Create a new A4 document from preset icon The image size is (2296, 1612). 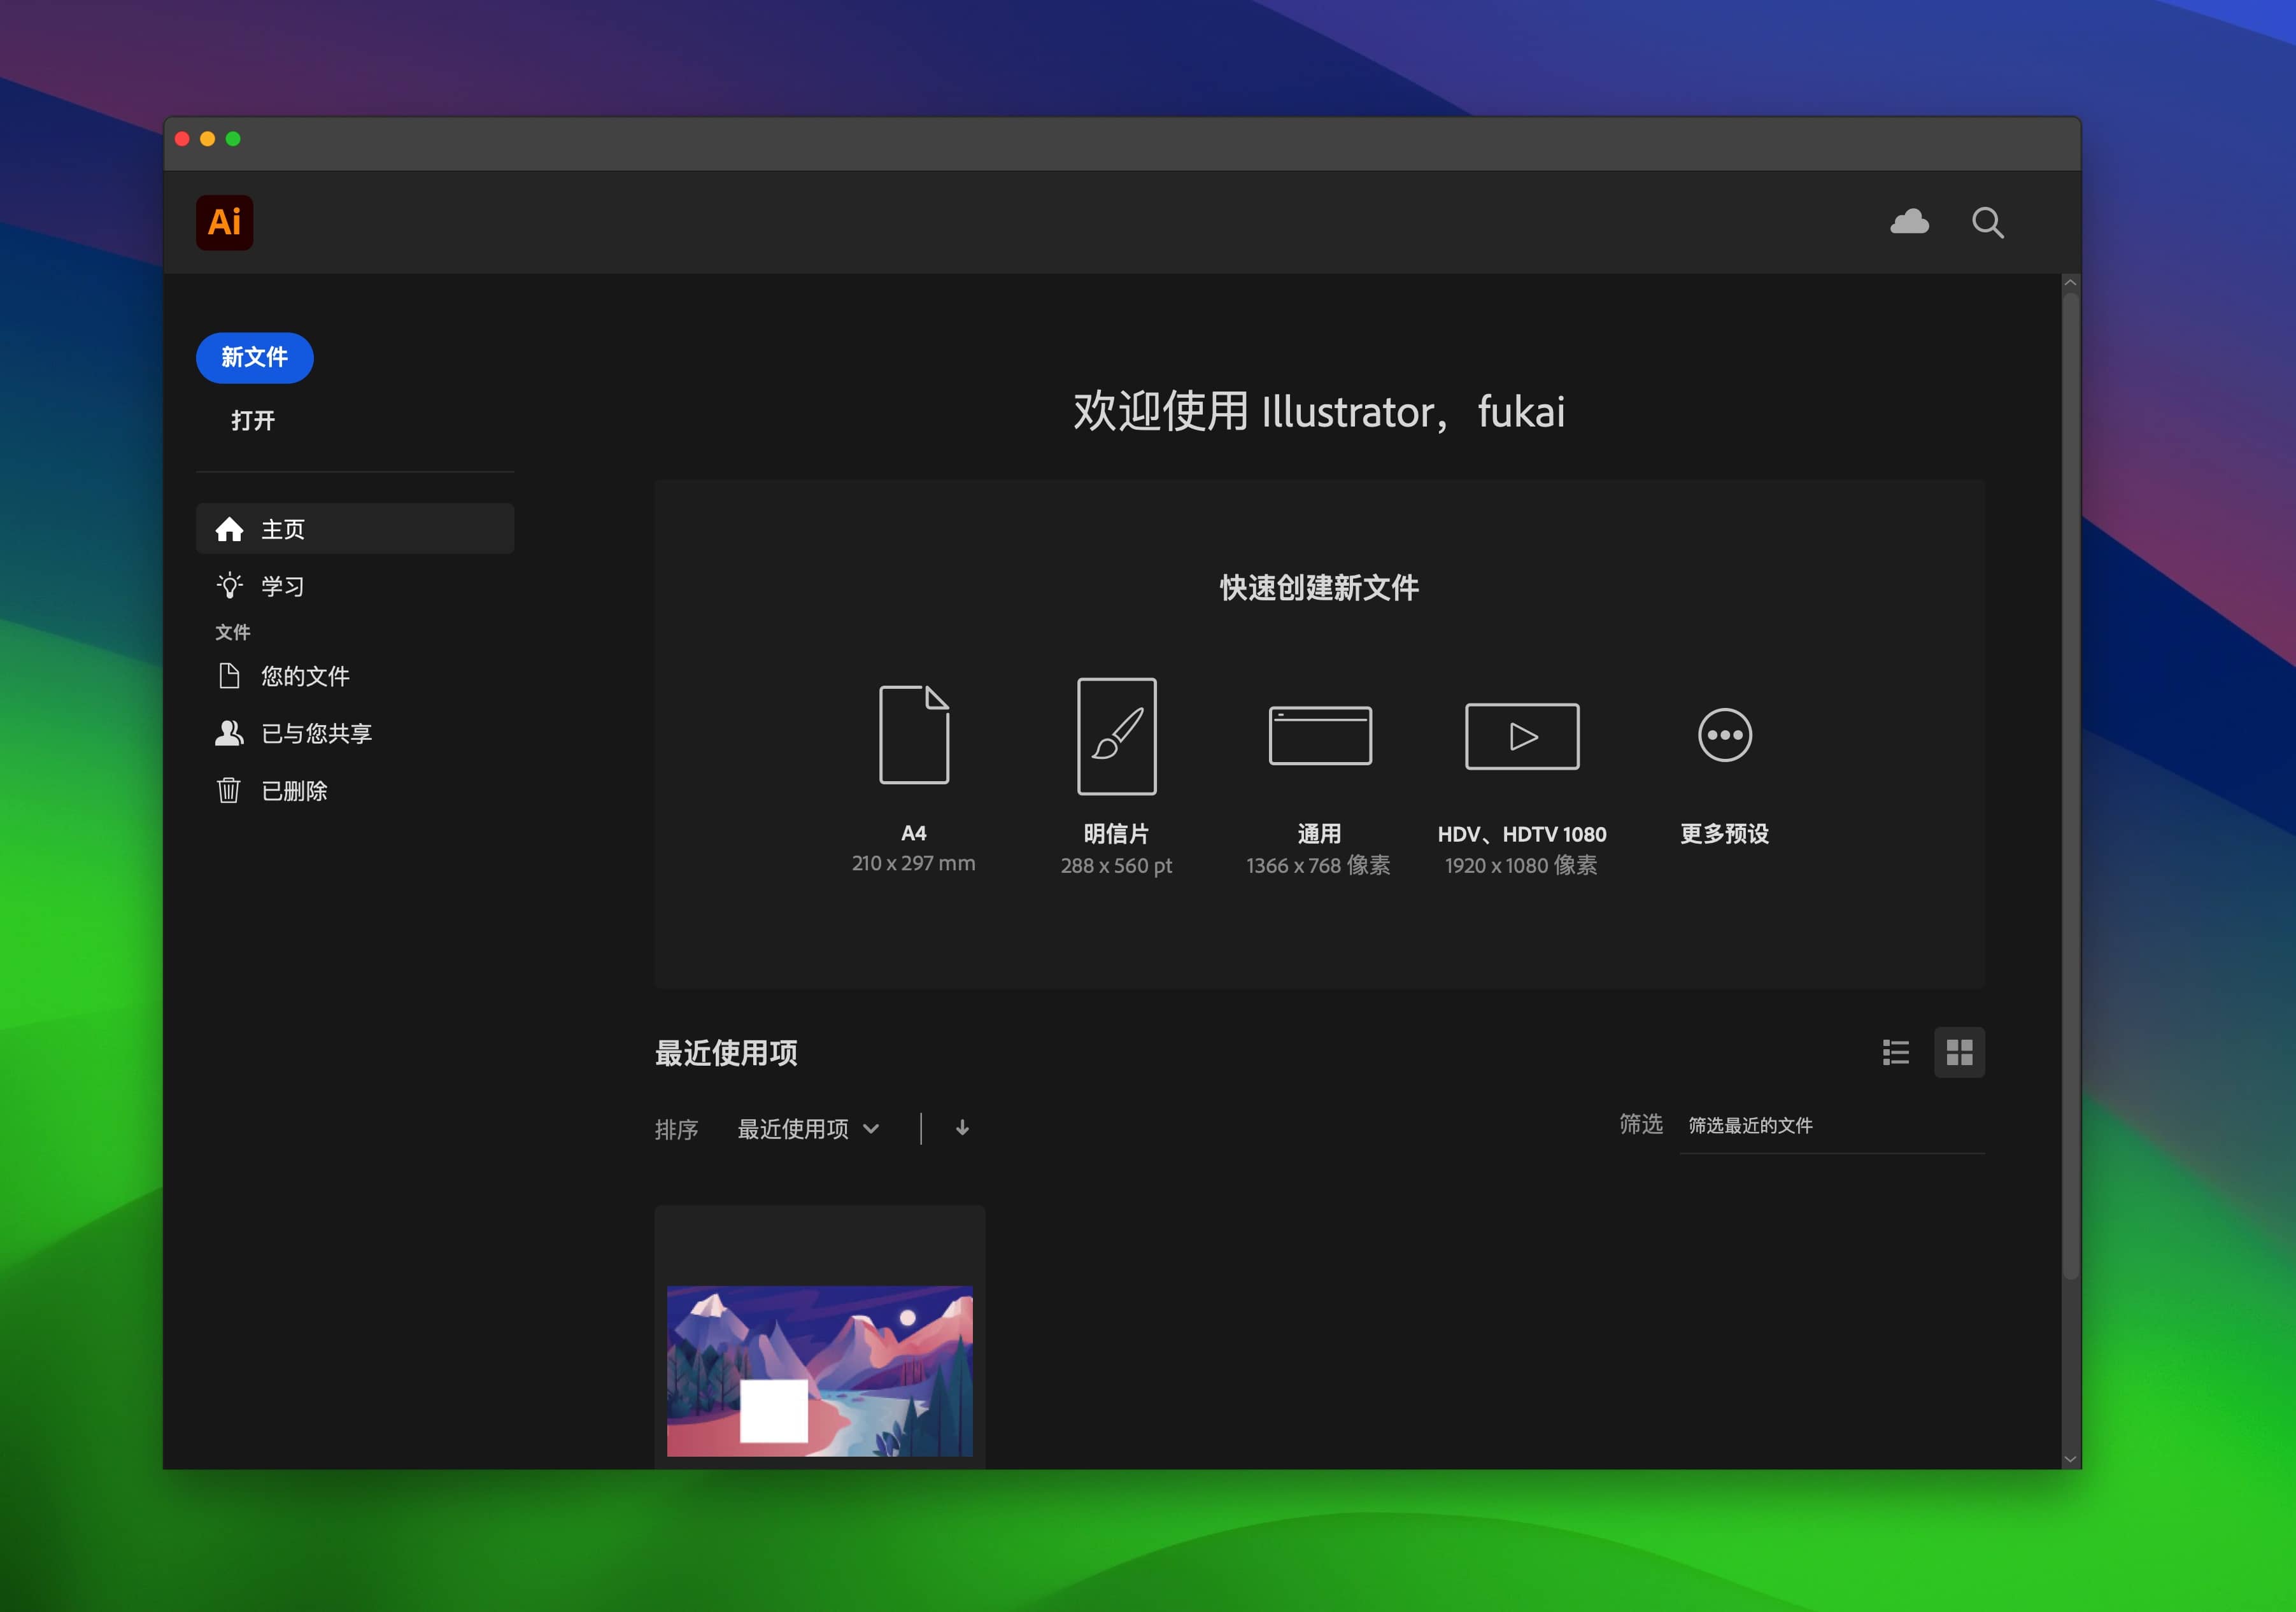[913, 735]
